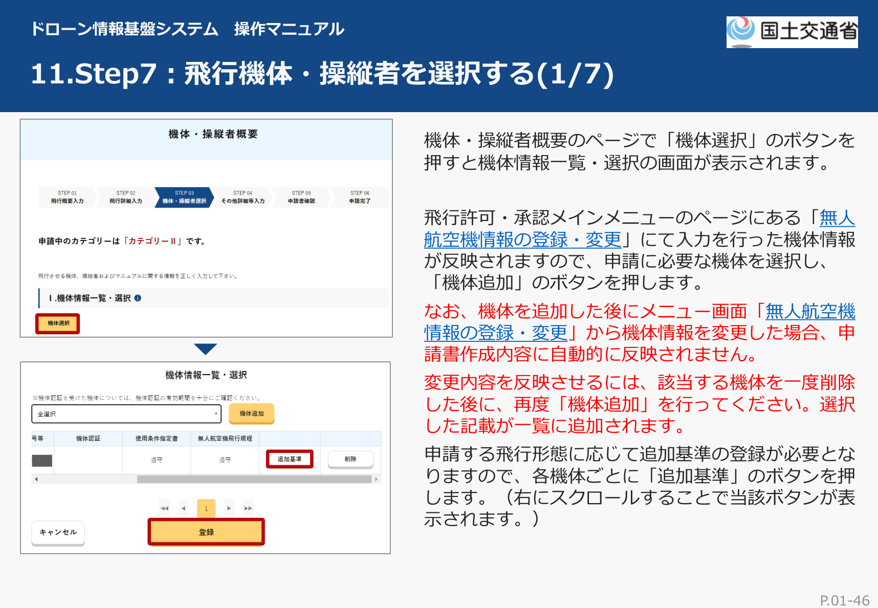Click the 無人航空機飛行規程 column header

click(x=225, y=439)
